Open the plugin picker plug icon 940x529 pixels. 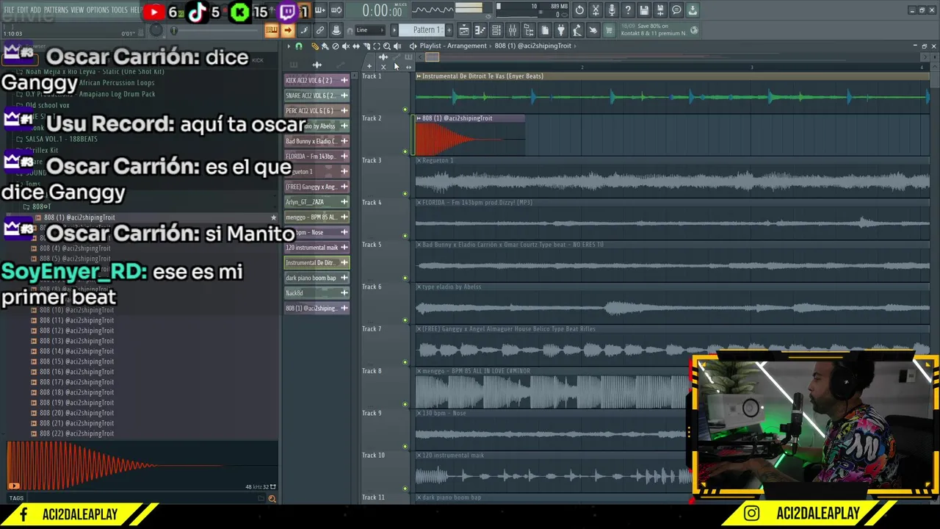click(560, 30)
